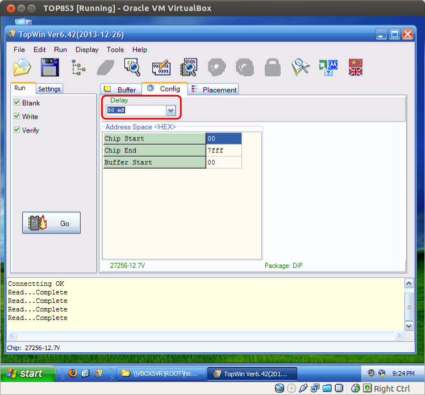Click log scrollbar down arrow
Screen dimensions: 425x395
(409, 326)
